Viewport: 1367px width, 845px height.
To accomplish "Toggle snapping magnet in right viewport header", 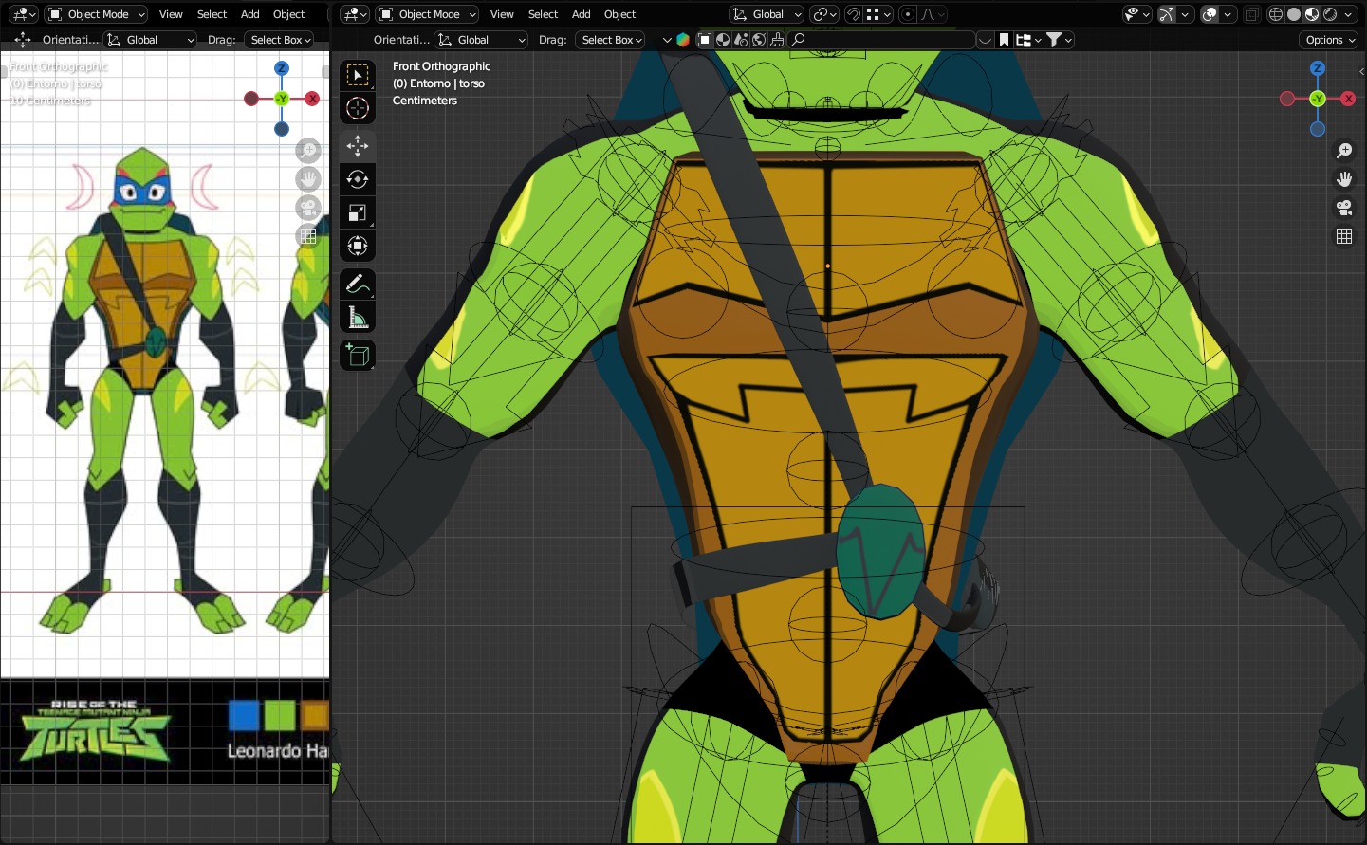I will pos(854,14).
